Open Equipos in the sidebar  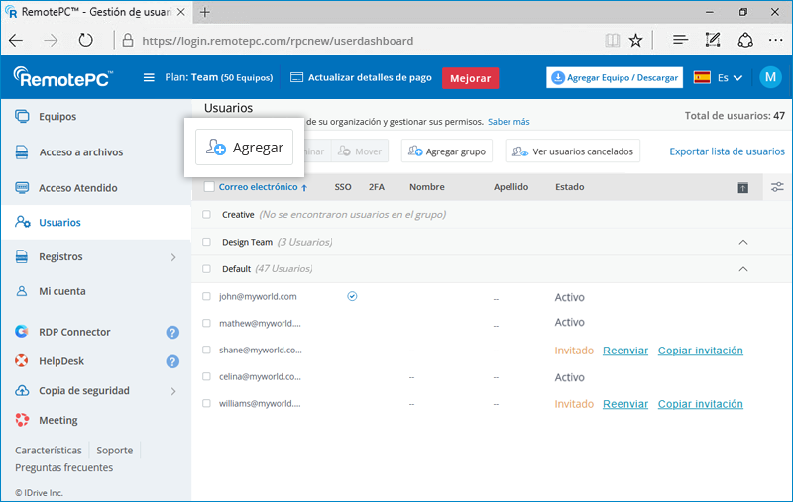pyautogui.click(x=57, y=117)
